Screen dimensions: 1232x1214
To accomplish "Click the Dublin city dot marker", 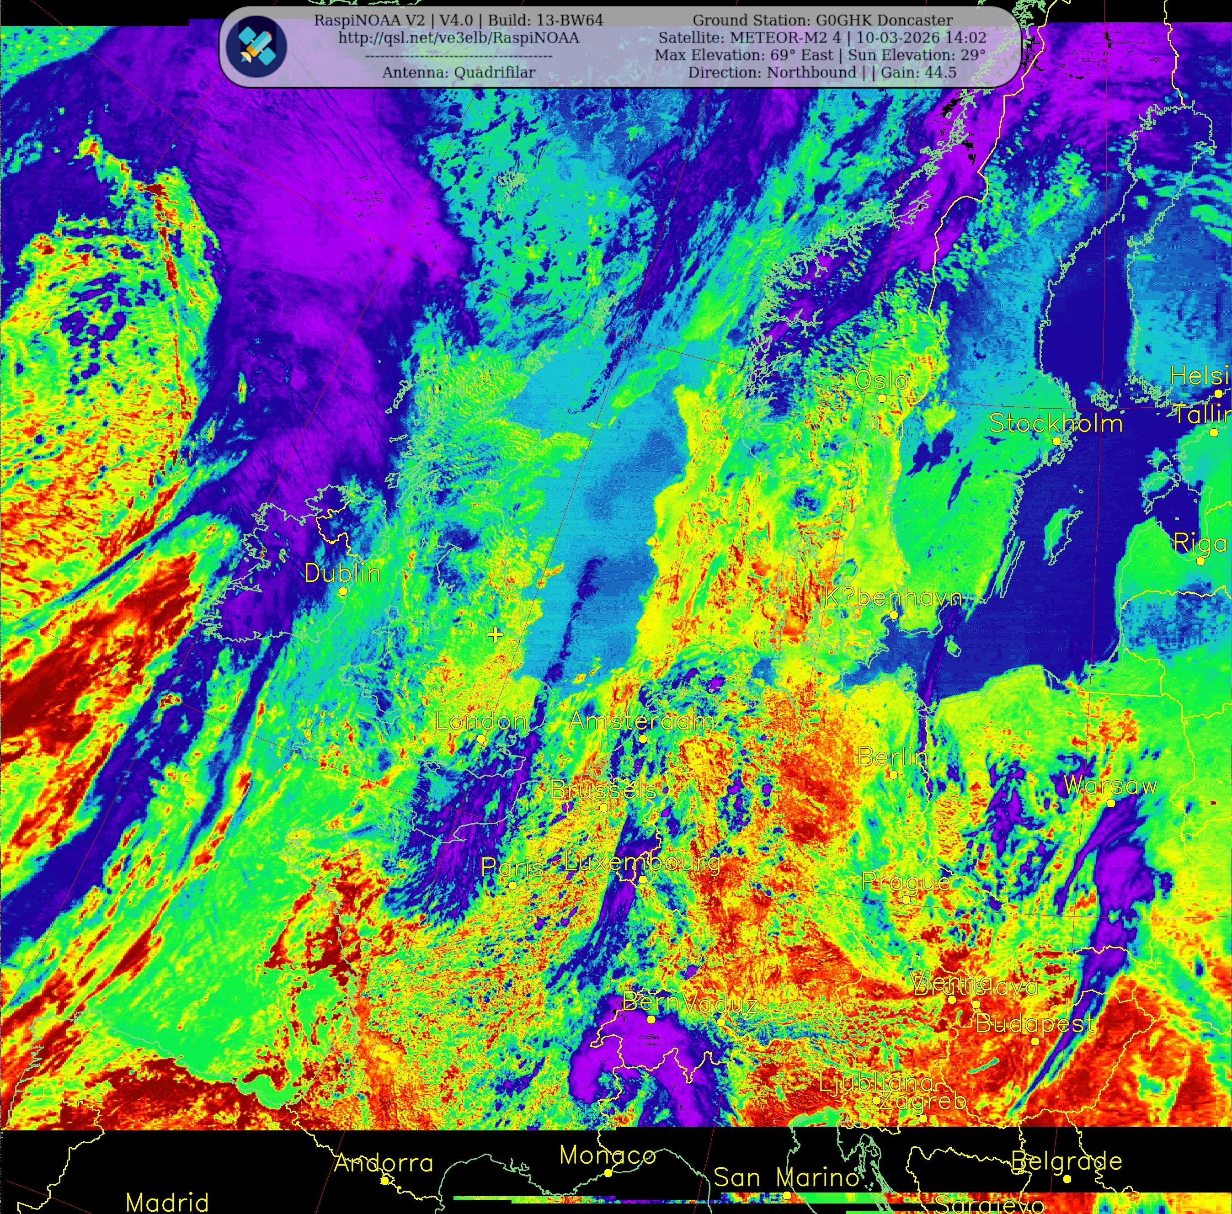I will (343, 592).
